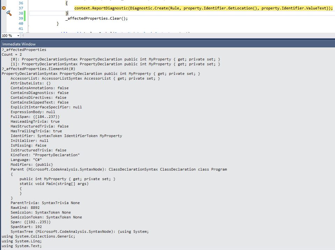Screen dimensions: 335x250
Task: Click the SemicolonToken: SyntaxToken None line
Action: click(46, 217)
